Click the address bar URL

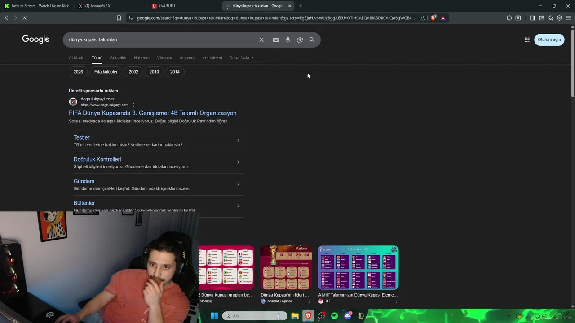(276, 18)
